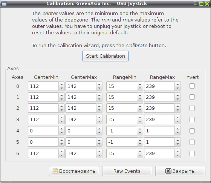Maximize the Calibration window

click(x=202, y=4)
